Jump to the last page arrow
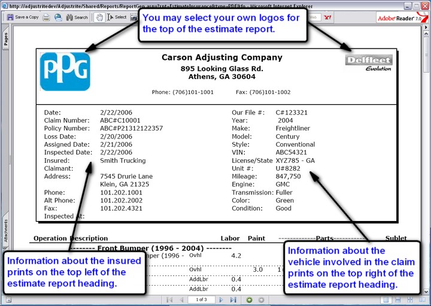 233,299
